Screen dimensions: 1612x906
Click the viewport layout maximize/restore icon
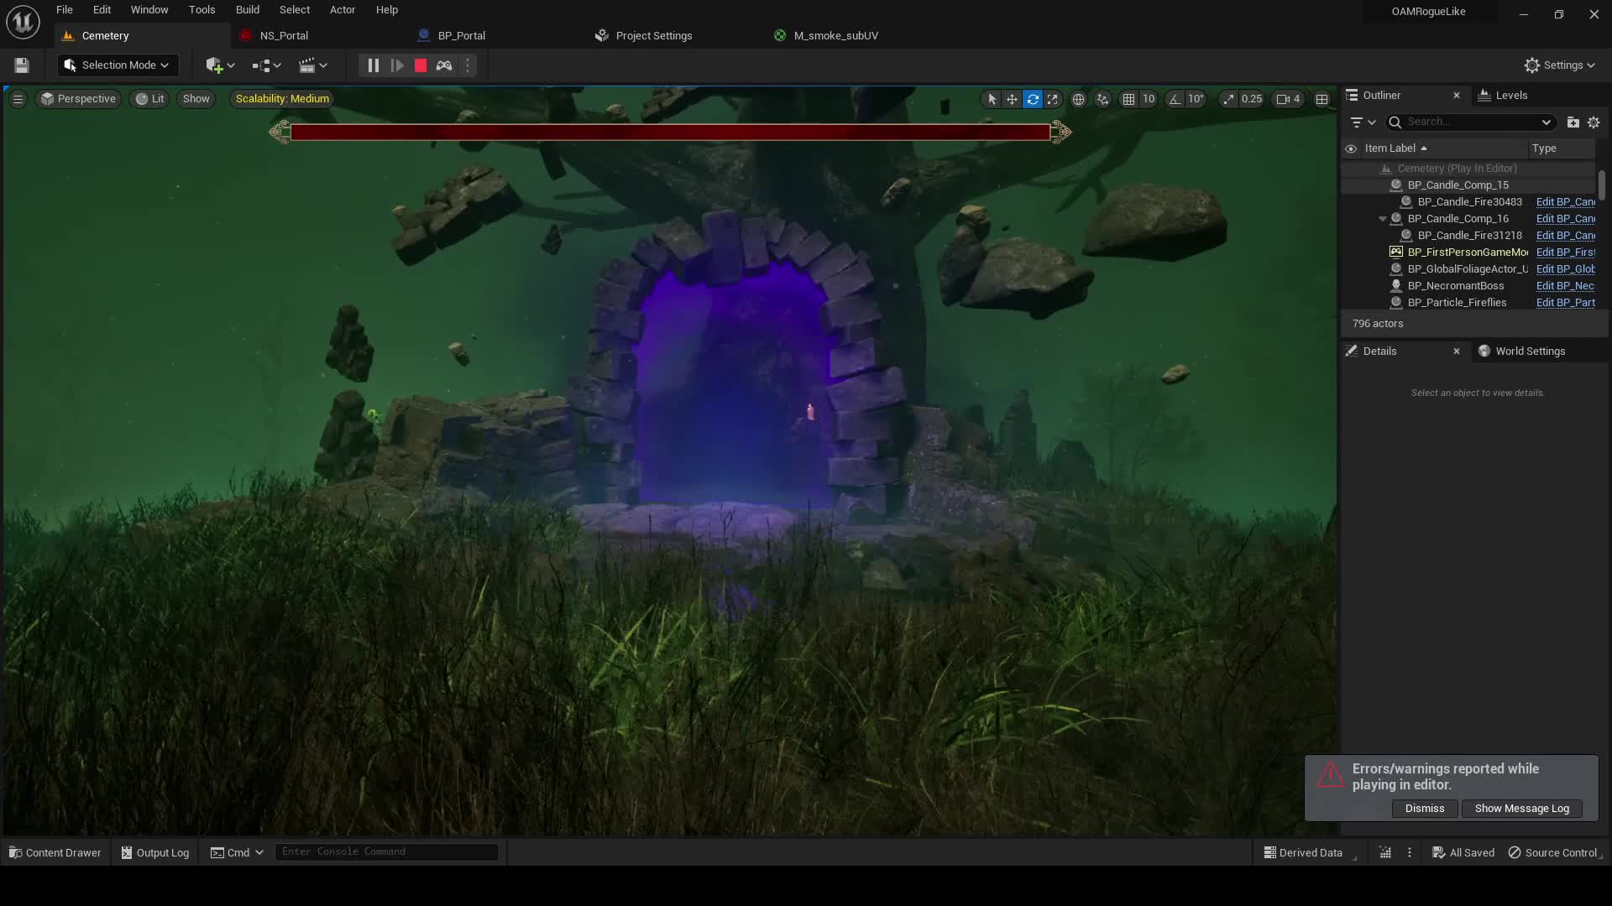click(x=1322, y=99)
